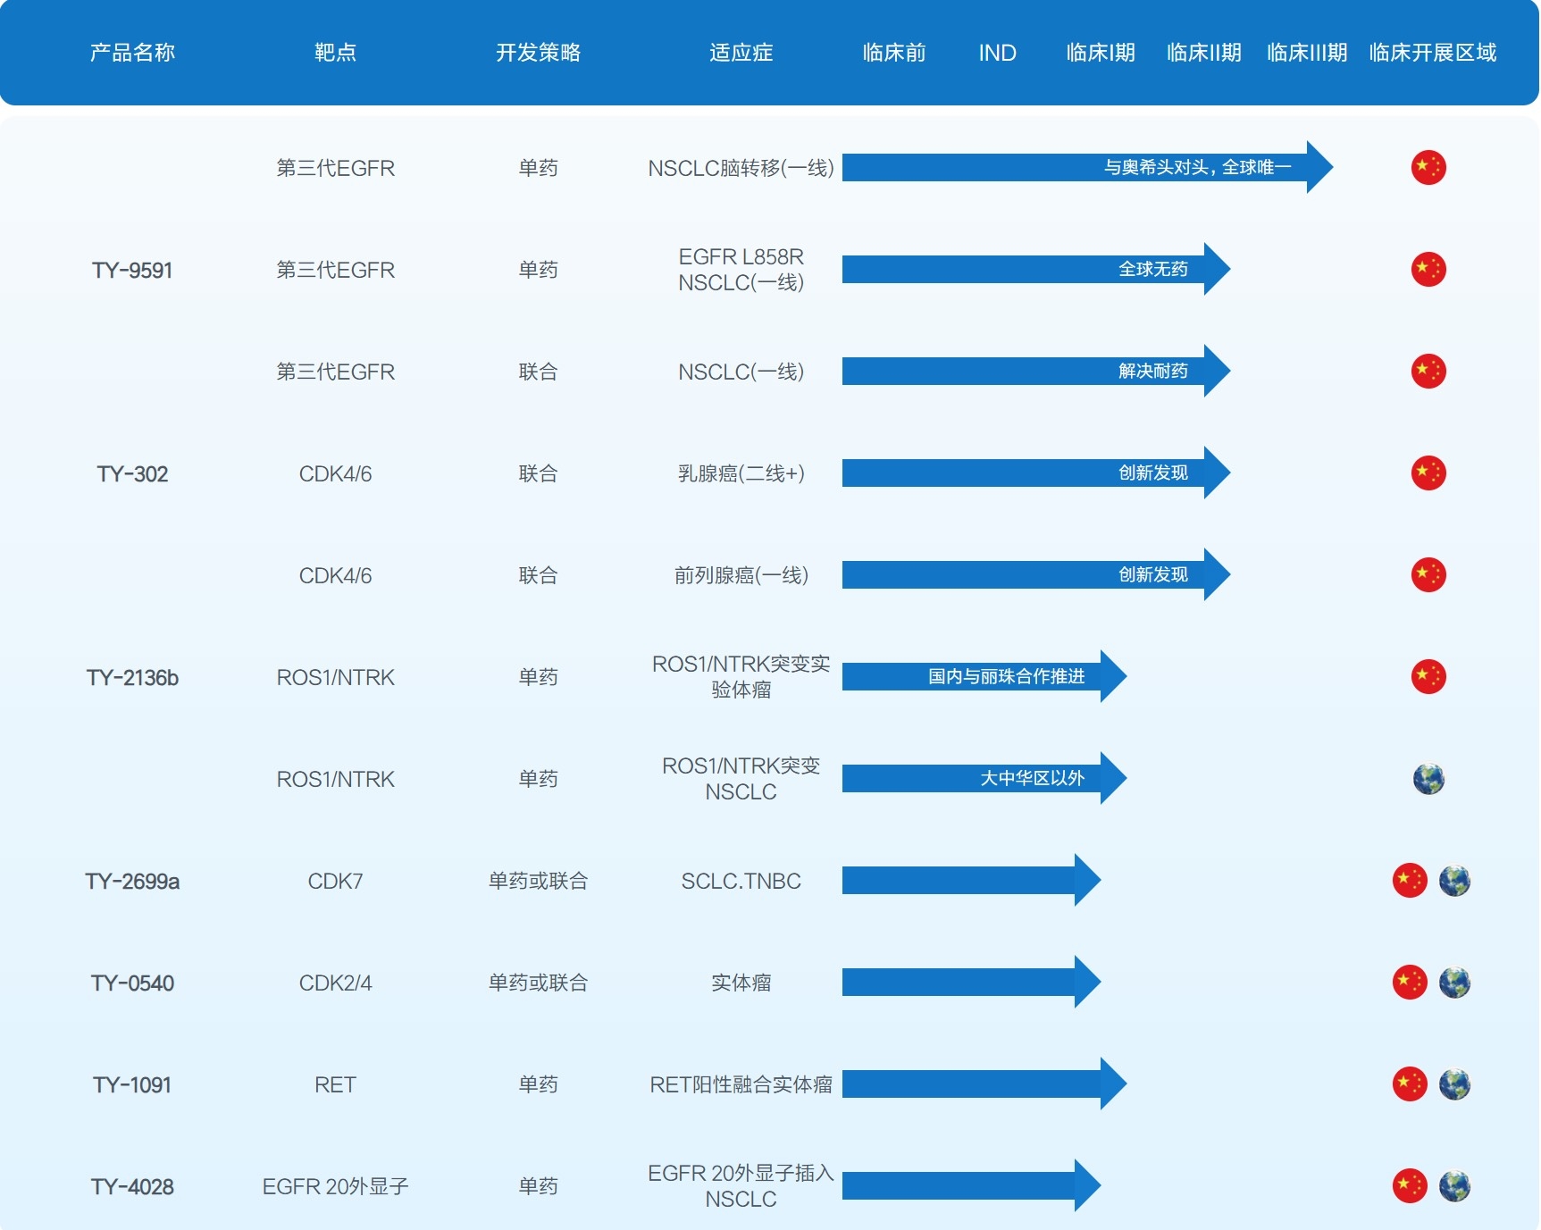Click the arrow labeled 国内与丽珠合作推进
This screenshot has width=1541, height=1230.
[984, 676]
